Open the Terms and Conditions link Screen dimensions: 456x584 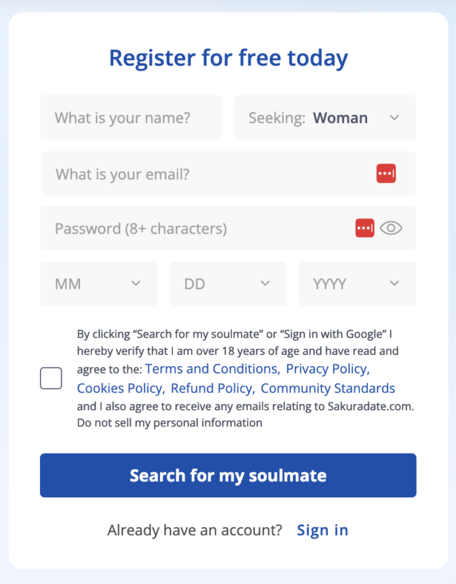point(212,369)
